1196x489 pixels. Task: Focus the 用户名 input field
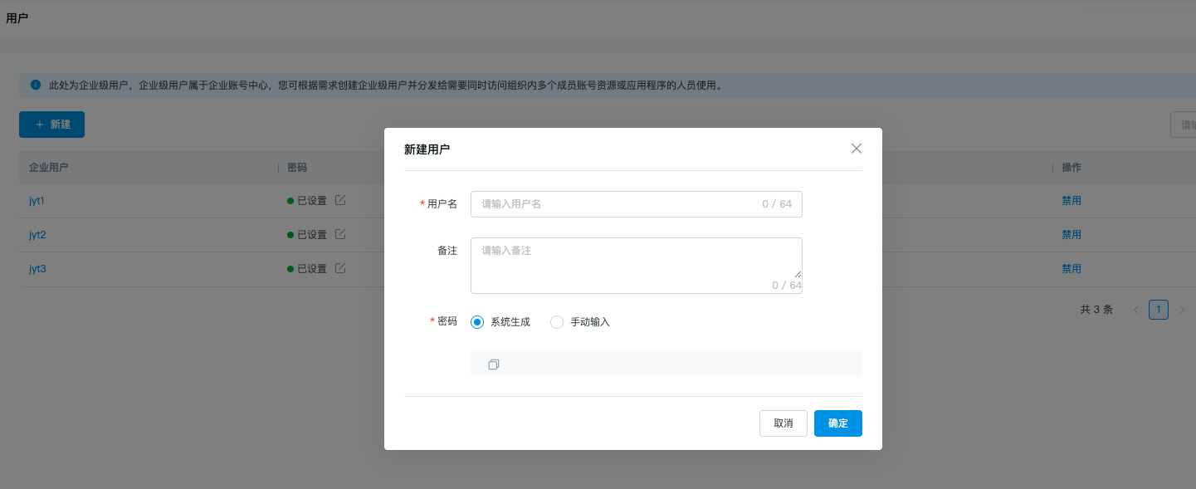(x=614, y=204)
